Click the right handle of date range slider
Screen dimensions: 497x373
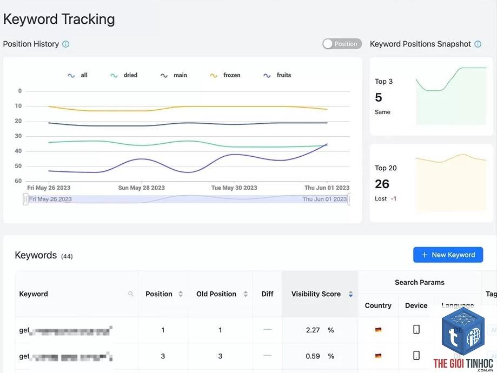coord(349,199)
